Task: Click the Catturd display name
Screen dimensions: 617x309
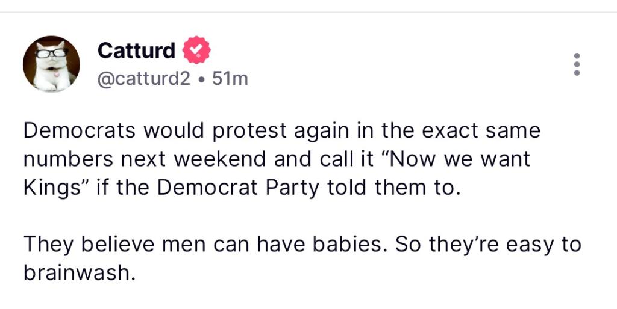Action: click(136, 50)
